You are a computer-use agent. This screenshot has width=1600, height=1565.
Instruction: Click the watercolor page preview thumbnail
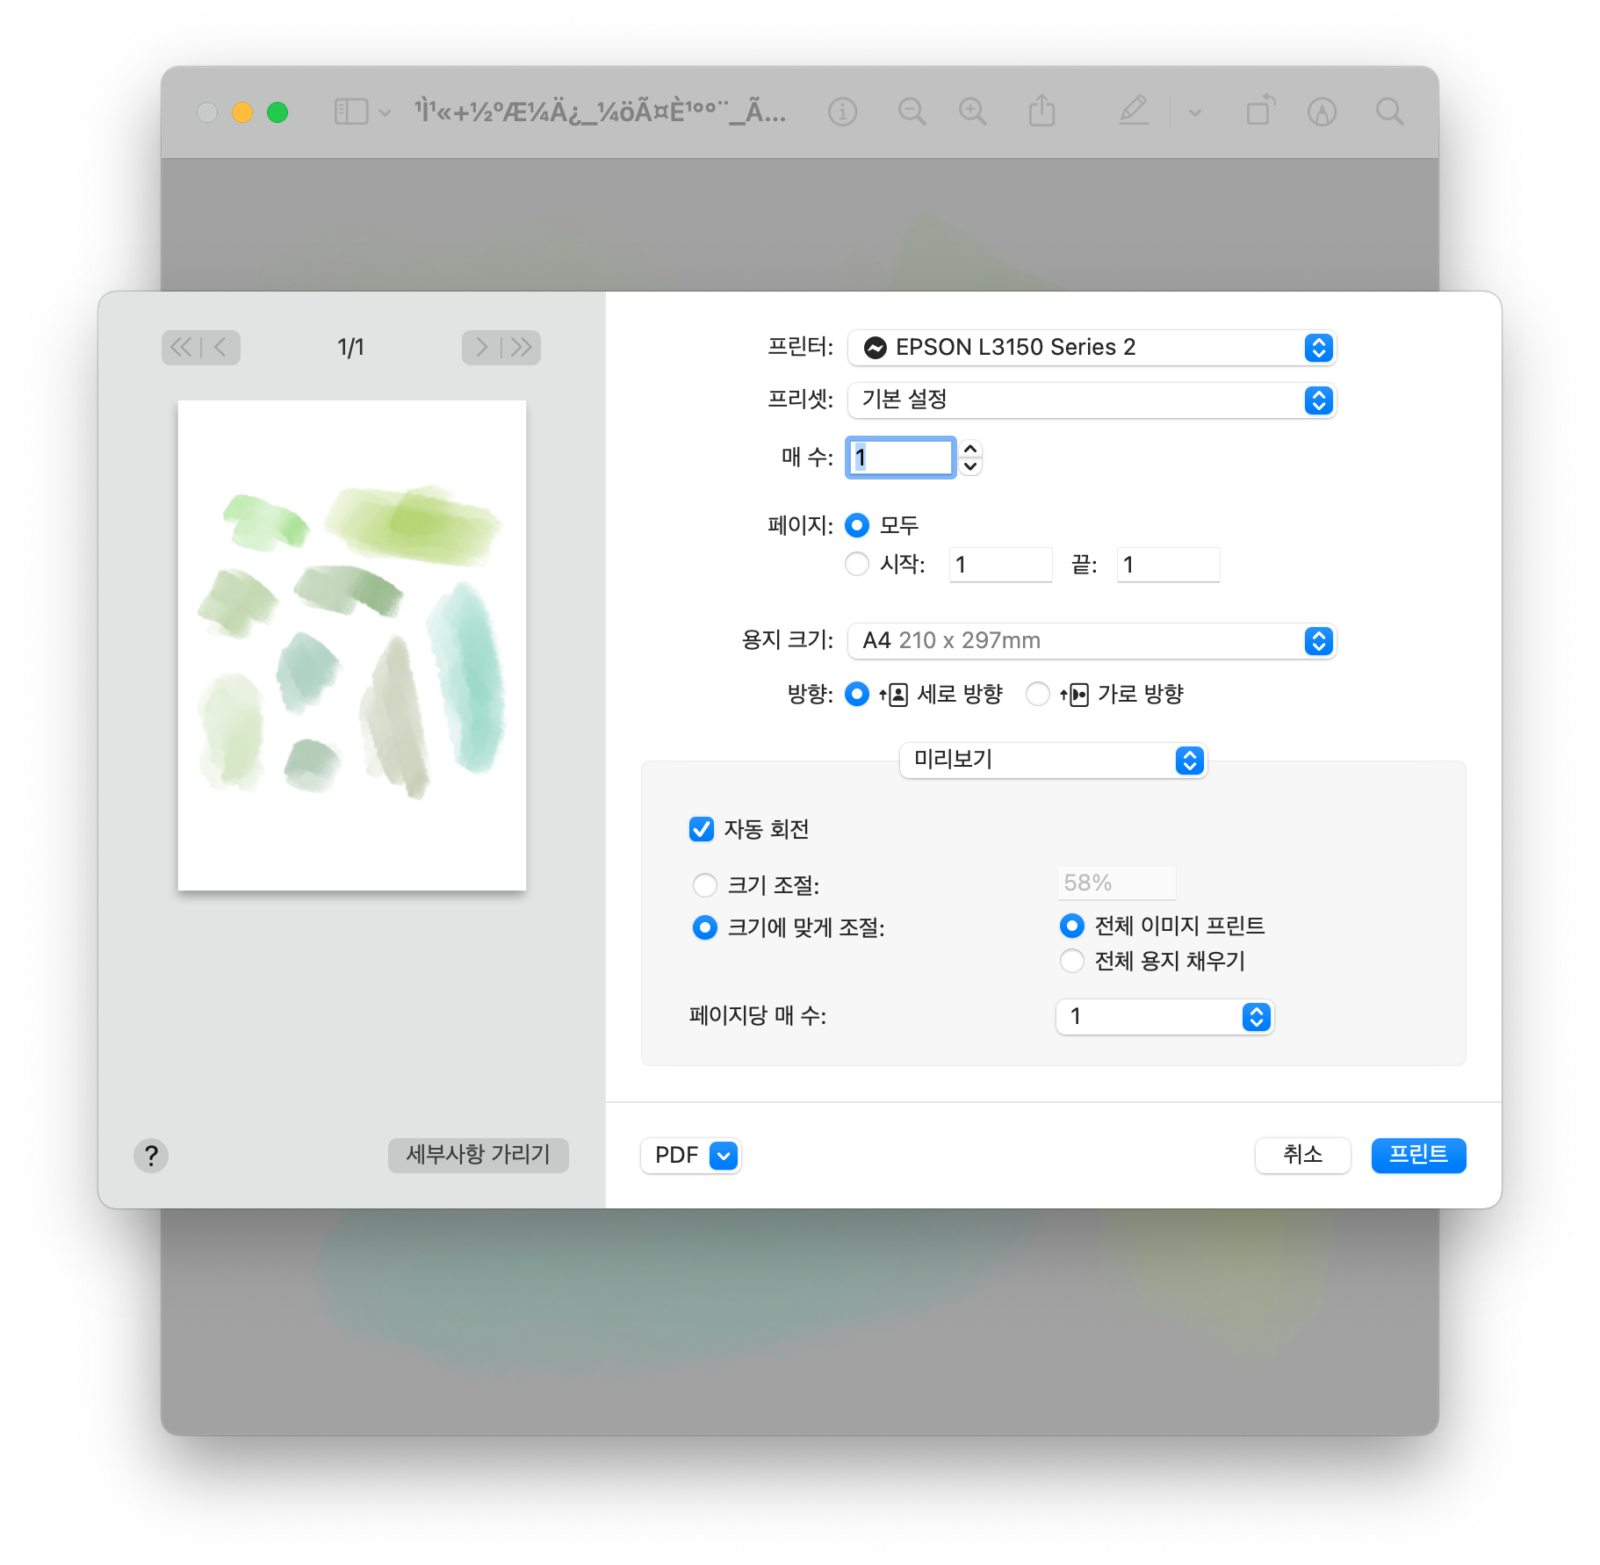352,645
